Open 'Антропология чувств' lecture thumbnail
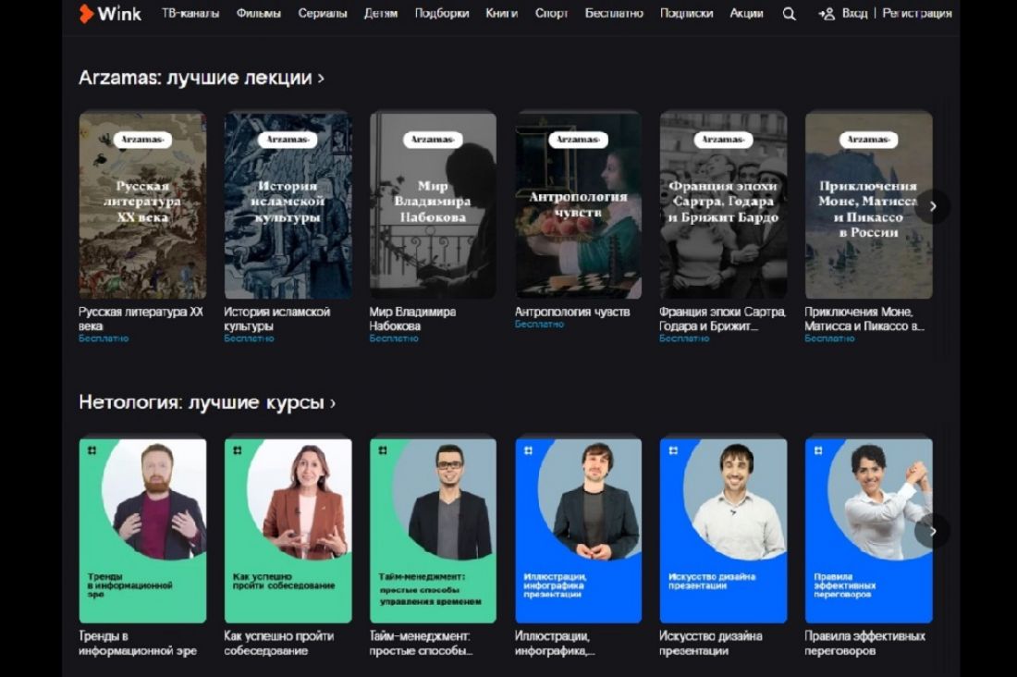The image size is (1017, 677). (x=578, y=205)
